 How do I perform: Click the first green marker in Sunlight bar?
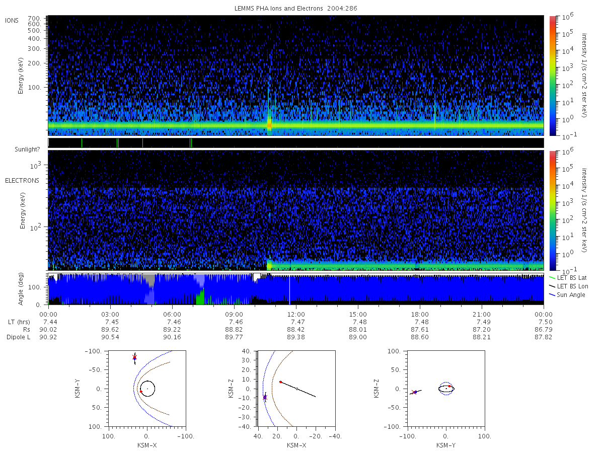[x=82, y=143]
